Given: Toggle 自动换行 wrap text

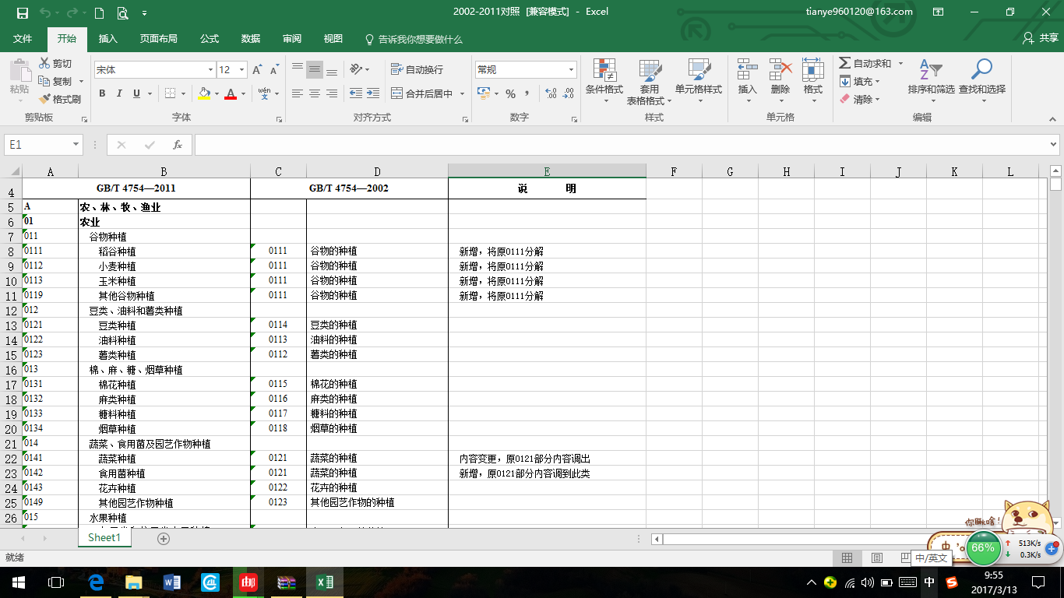Looking at the screenshot, I should pos(417,69).
